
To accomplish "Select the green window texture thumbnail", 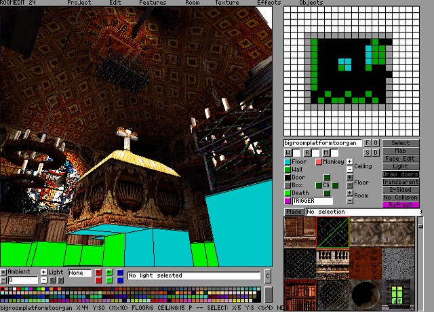I will 399,292.
